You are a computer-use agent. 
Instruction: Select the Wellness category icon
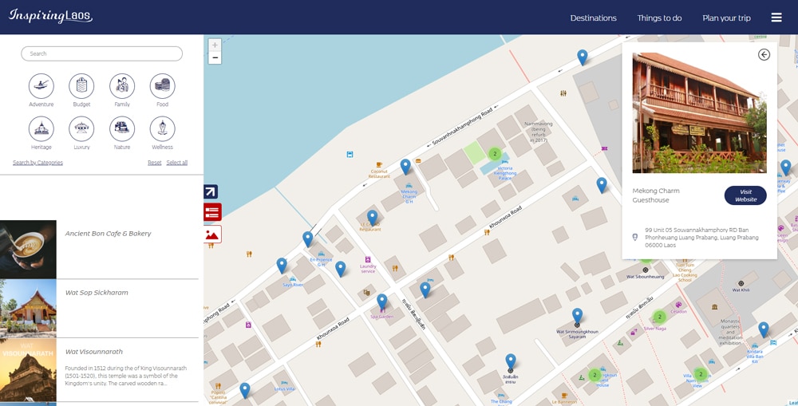pyautogui.click(x=162, y=128)
